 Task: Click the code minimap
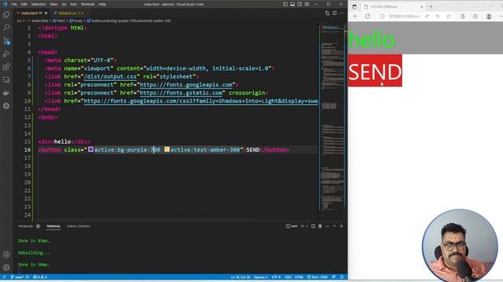[x=332, y=118]
